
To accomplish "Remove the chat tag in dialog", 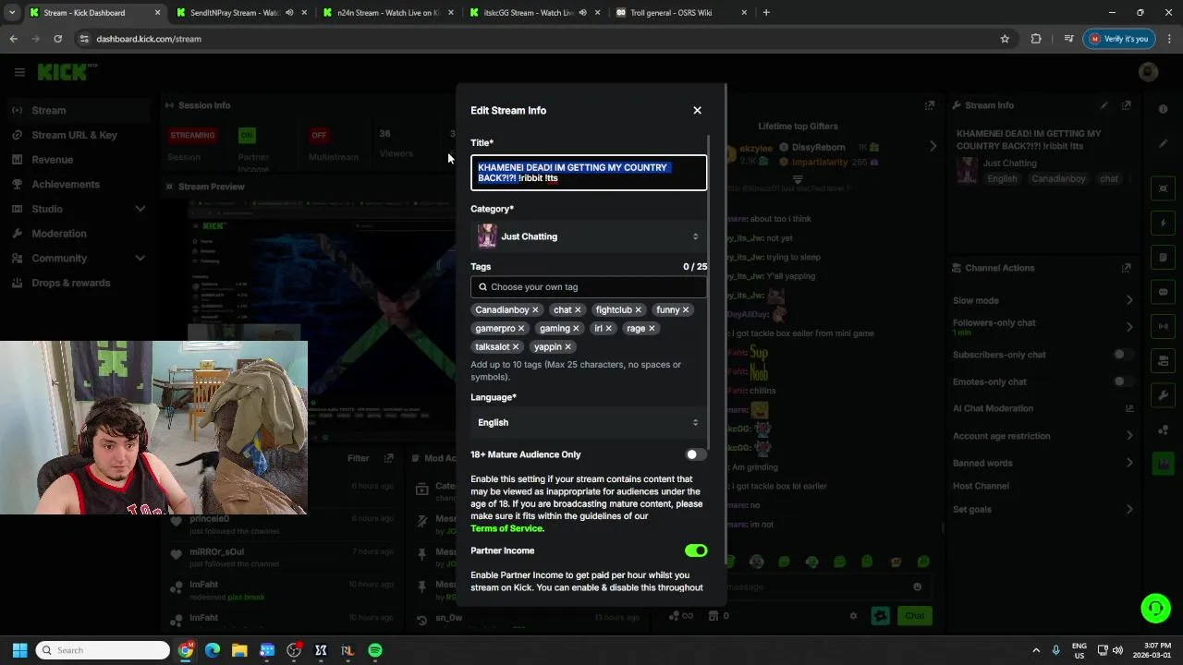I will coord(578,310).
